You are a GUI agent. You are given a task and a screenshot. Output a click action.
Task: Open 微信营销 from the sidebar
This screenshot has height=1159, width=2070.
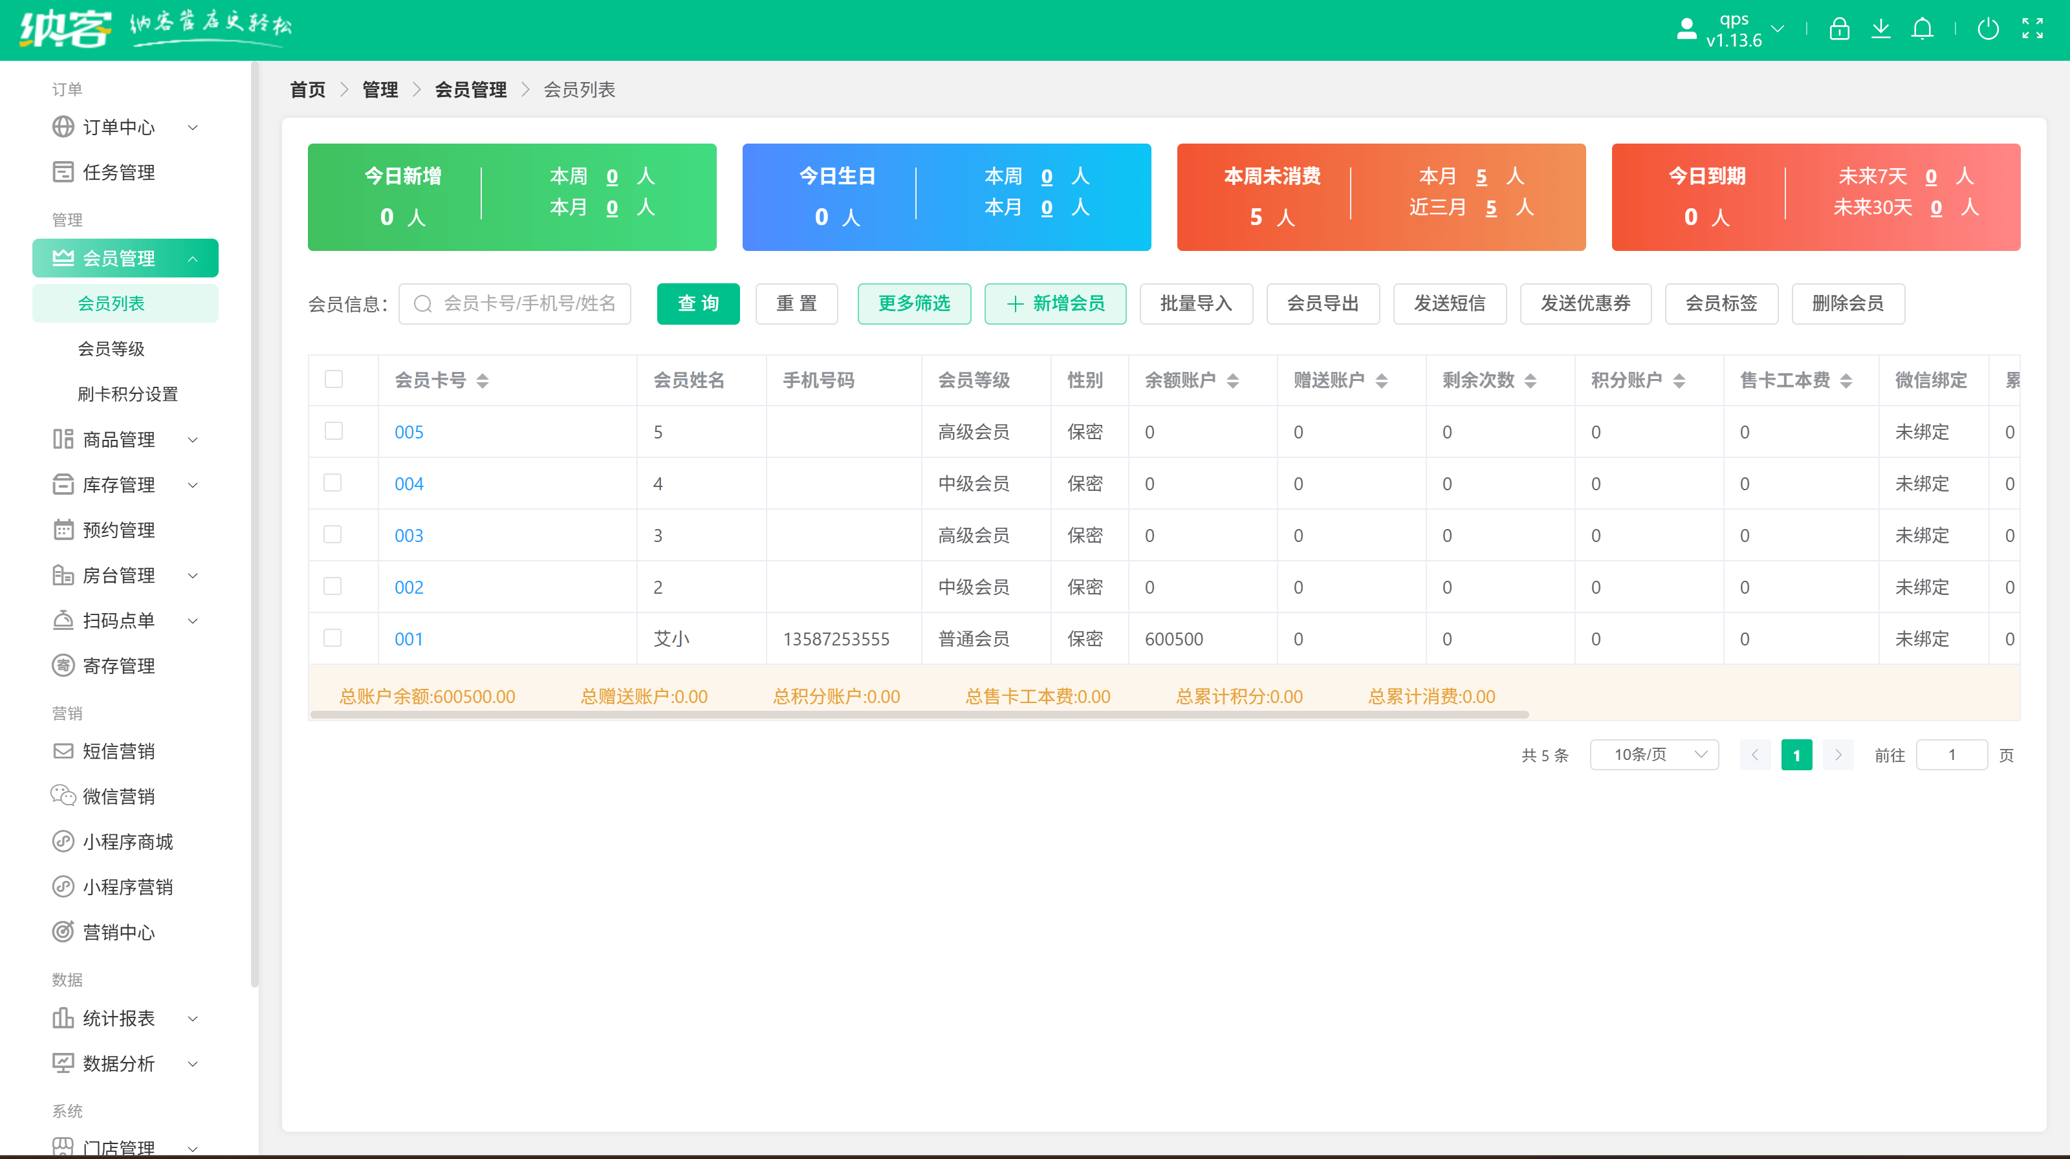click(120, 796)
